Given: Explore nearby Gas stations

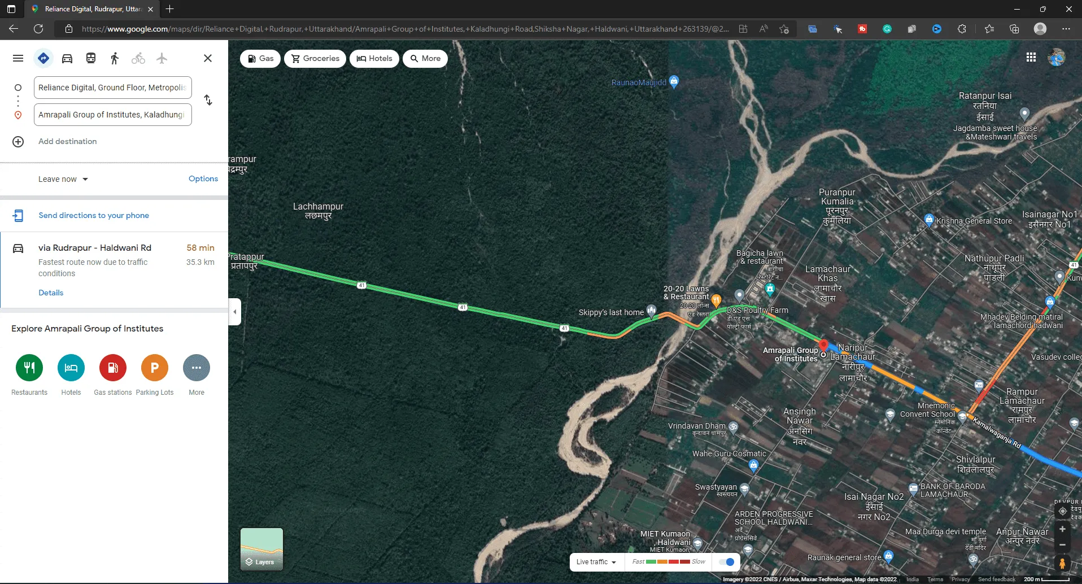Looking at the screenshot, I should tap(113, 368).
